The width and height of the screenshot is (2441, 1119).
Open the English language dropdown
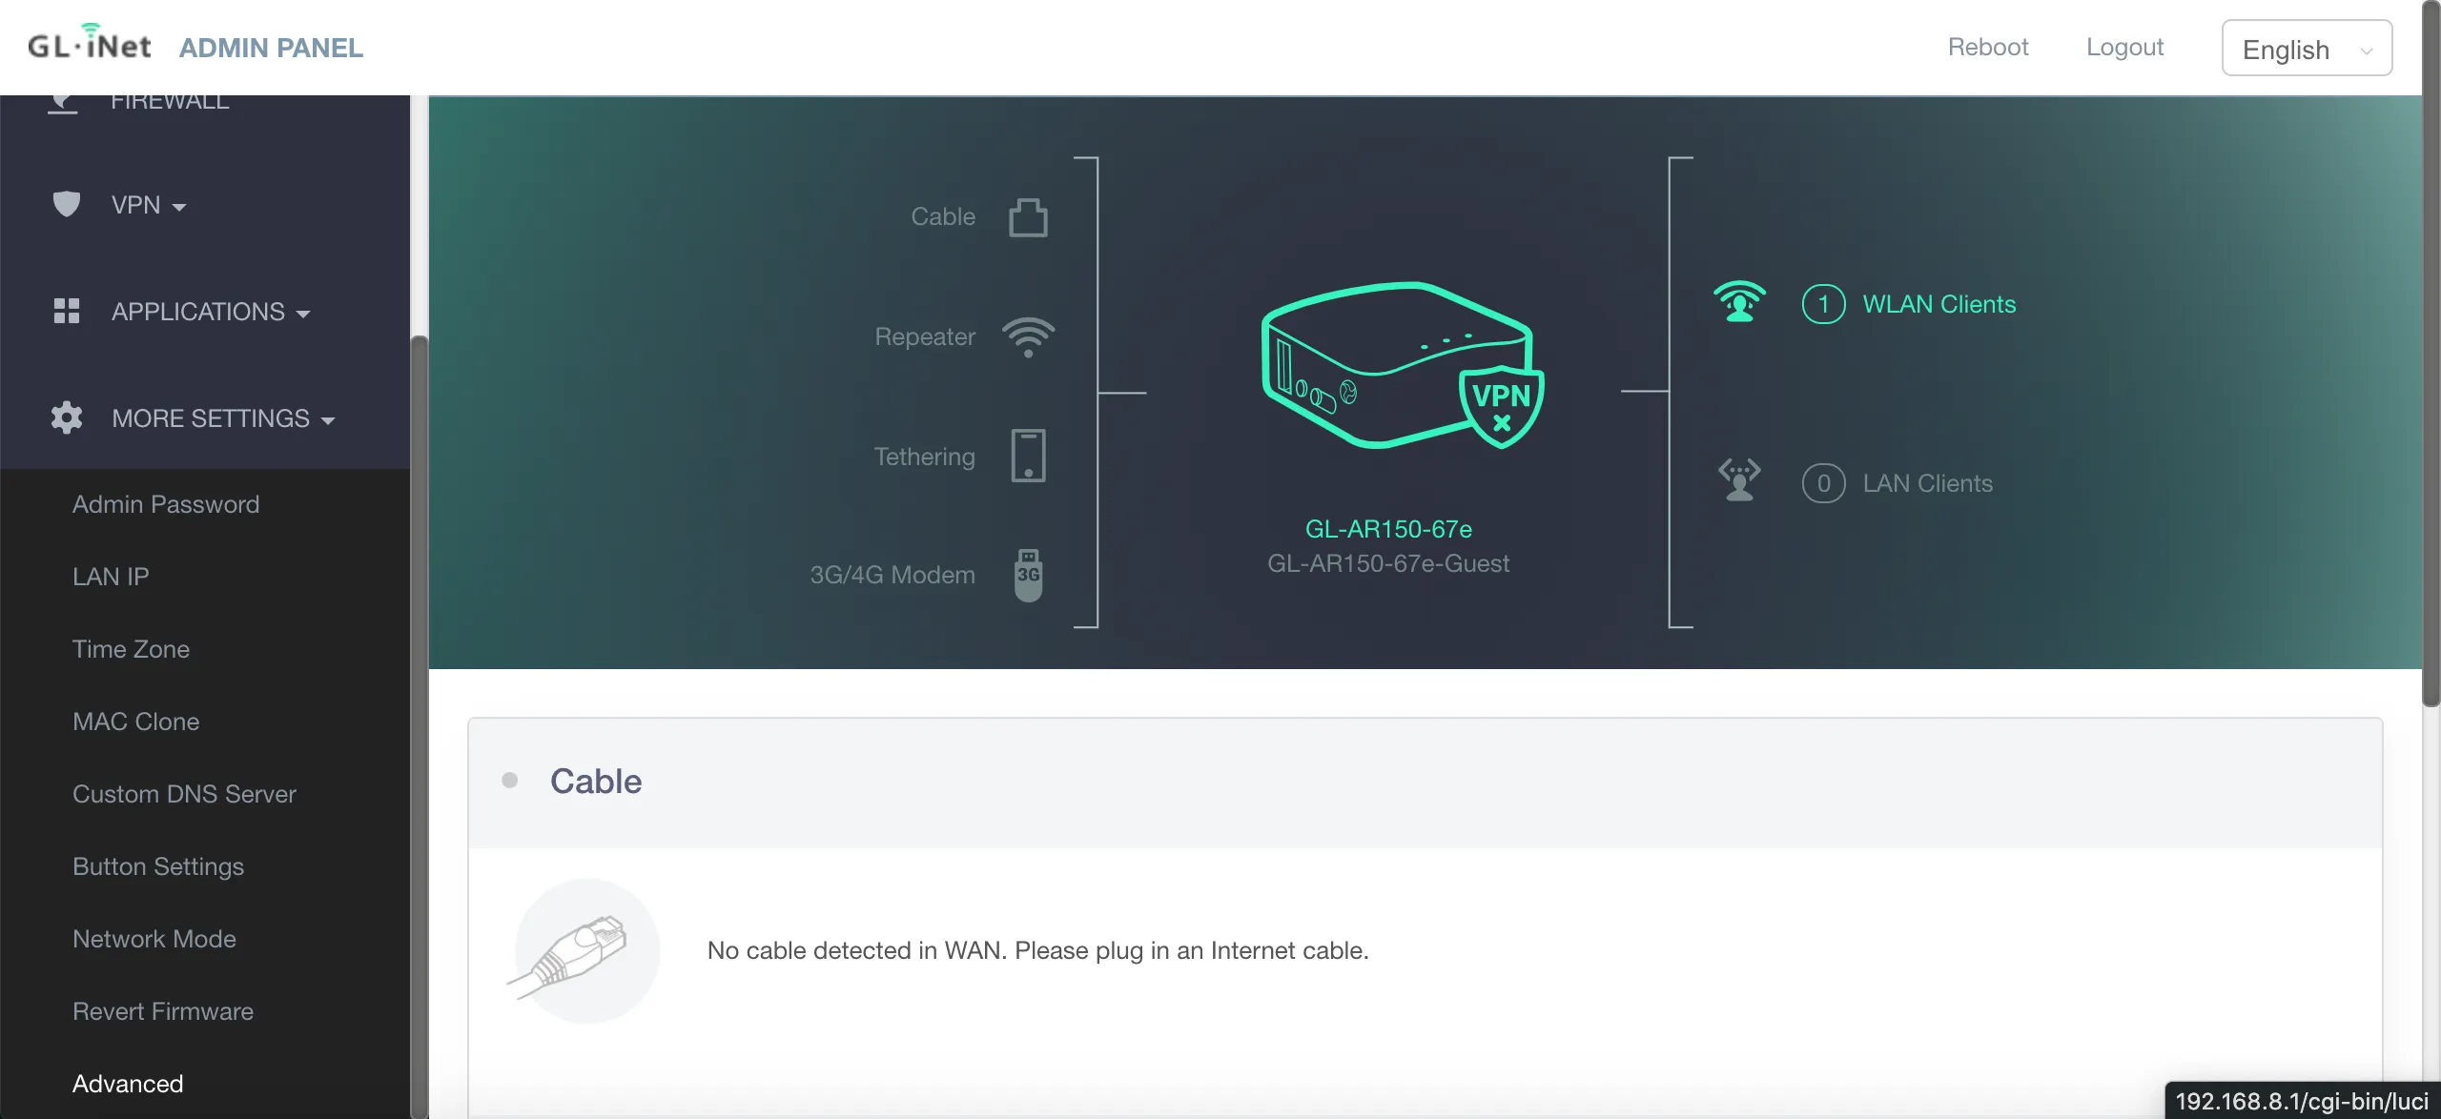(x=2307, y=48)
